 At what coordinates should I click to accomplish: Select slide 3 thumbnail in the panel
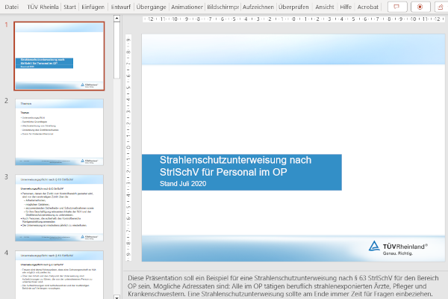tap(60, 207)
